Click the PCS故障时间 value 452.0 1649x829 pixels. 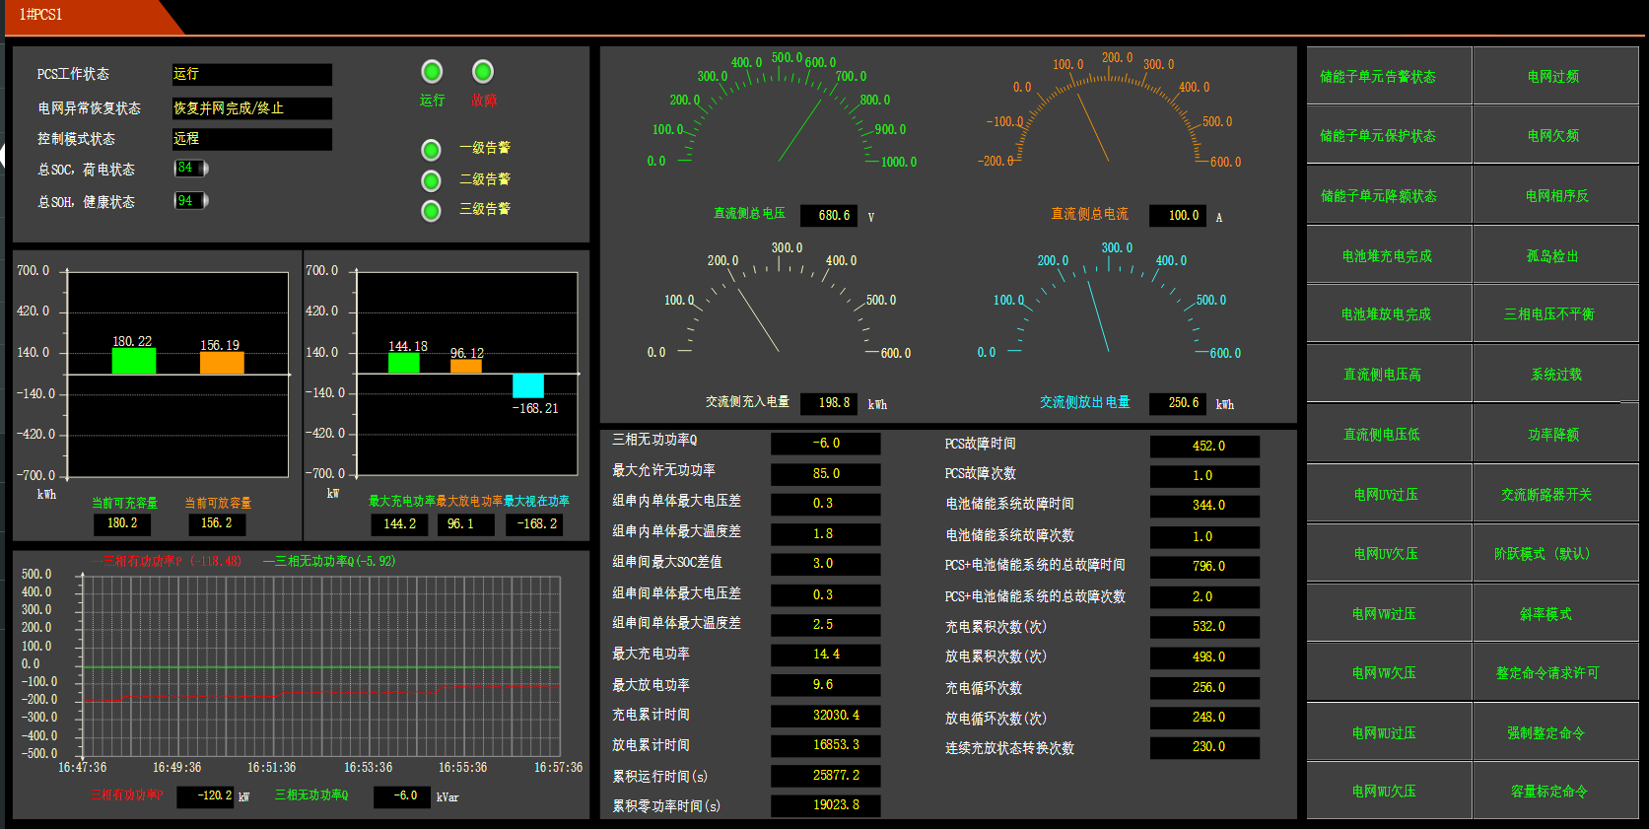(1204, 447)
